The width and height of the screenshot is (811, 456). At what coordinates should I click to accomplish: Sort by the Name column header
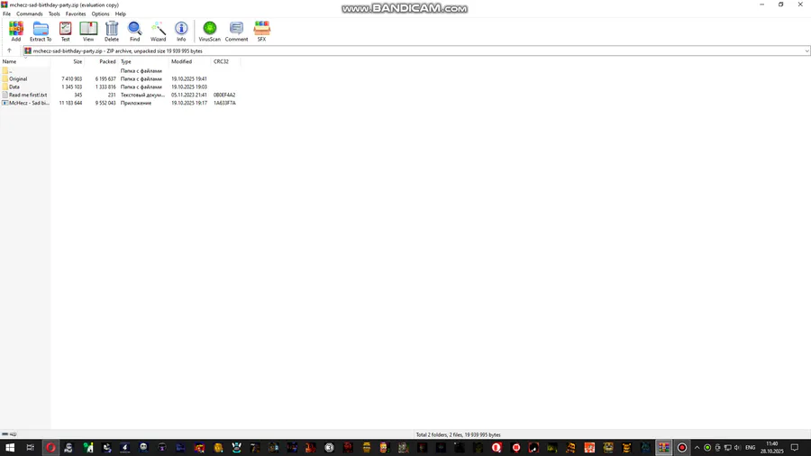point(25,61)
